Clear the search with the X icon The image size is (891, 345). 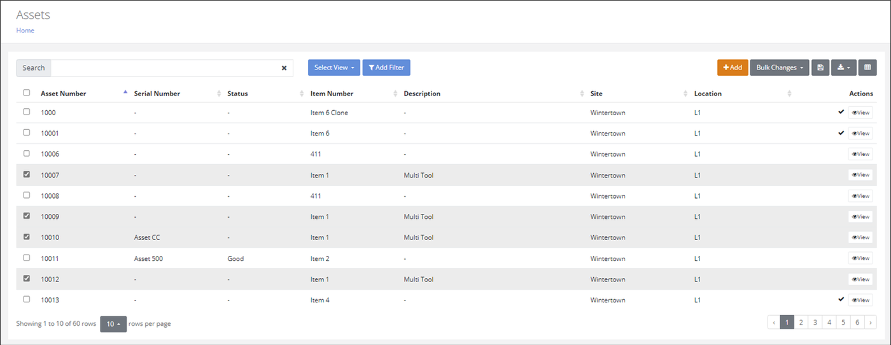click(x=284, y=68)
